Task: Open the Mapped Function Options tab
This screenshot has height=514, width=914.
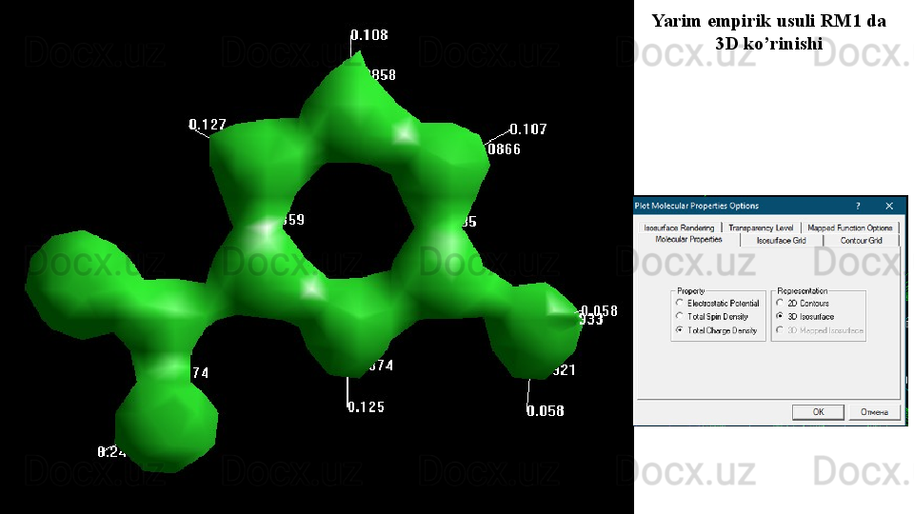Action: [x=849, y=228]
